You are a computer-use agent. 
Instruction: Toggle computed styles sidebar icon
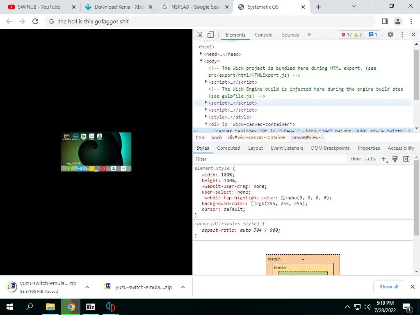point(406,159)
